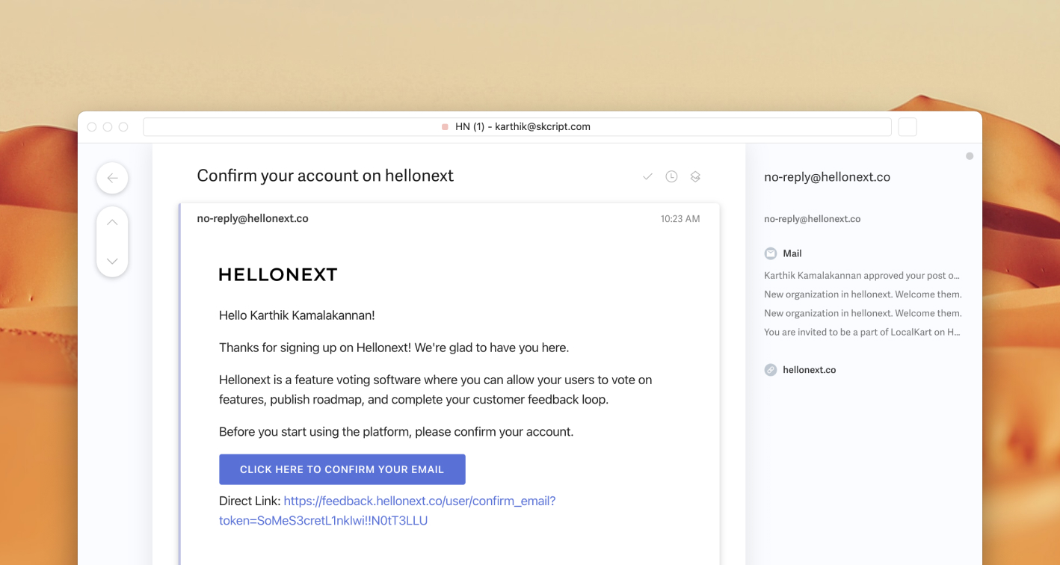Click the large no-reply@hellonext.co contact name in sidebar
The width and height of the screenshot is (1060, 565).
(x=827, y=177)
